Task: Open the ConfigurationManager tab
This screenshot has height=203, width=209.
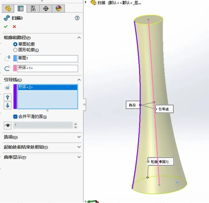Action: (33, 9)
